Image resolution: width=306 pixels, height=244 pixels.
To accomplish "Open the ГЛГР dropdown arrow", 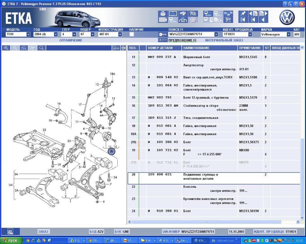I will (74, 34).
